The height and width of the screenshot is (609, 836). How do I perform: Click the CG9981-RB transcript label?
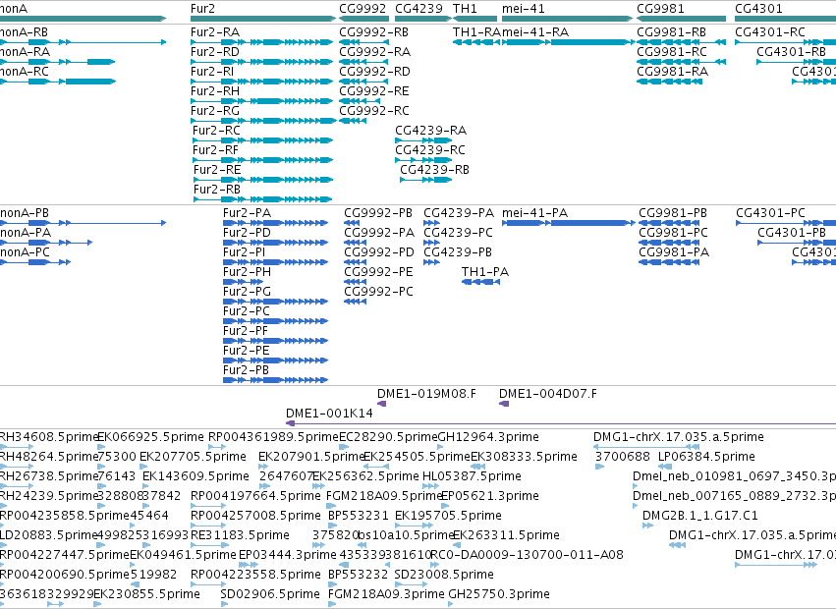pos(671,32)
